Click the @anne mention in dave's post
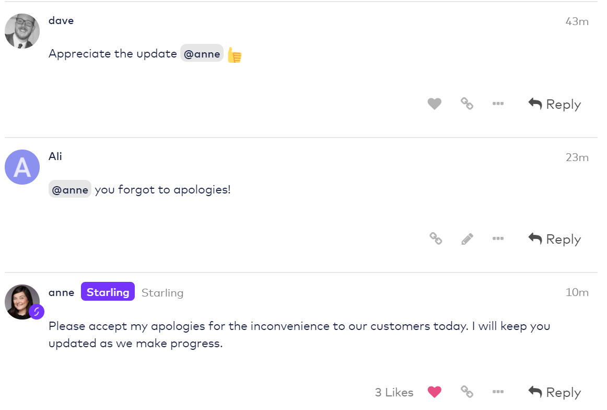The height and width of the screenshot is (410, 607). point(202,54)
